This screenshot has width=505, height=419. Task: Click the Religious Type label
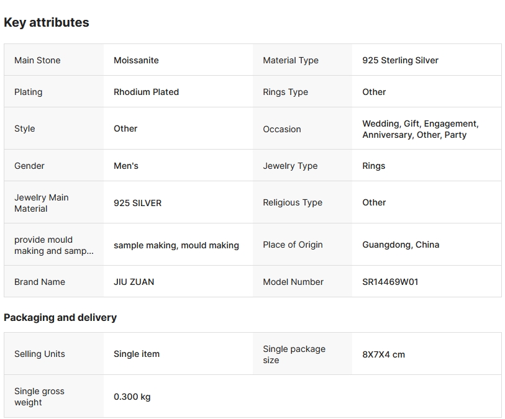pyautogui.click(x=293, y=202)
